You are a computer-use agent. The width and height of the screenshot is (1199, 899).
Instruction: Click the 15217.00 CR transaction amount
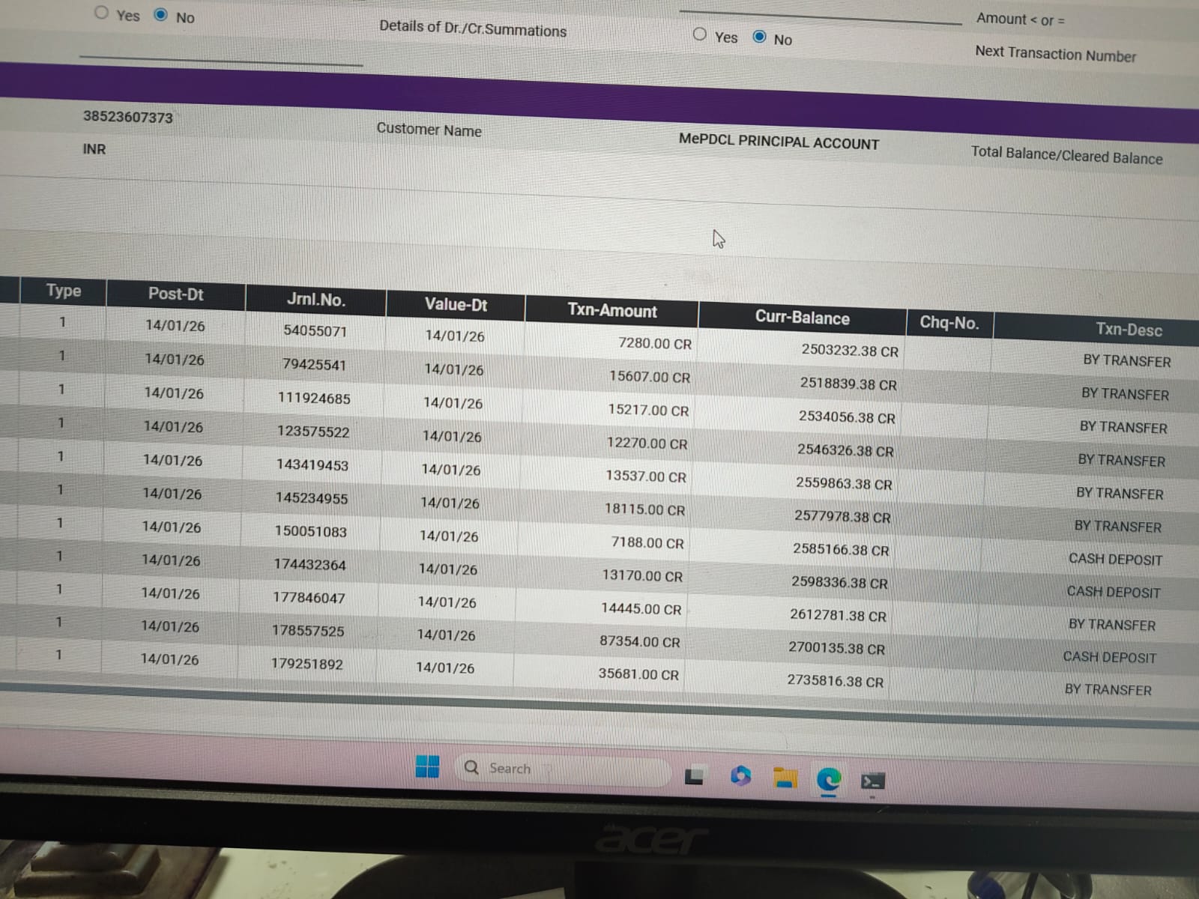click(648, 410)
